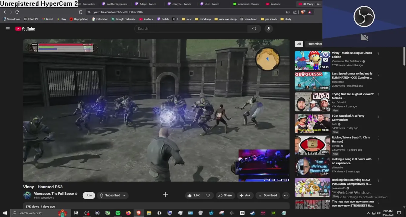
Task: Open the Showdown! bookmark
Action: (11, 19)
